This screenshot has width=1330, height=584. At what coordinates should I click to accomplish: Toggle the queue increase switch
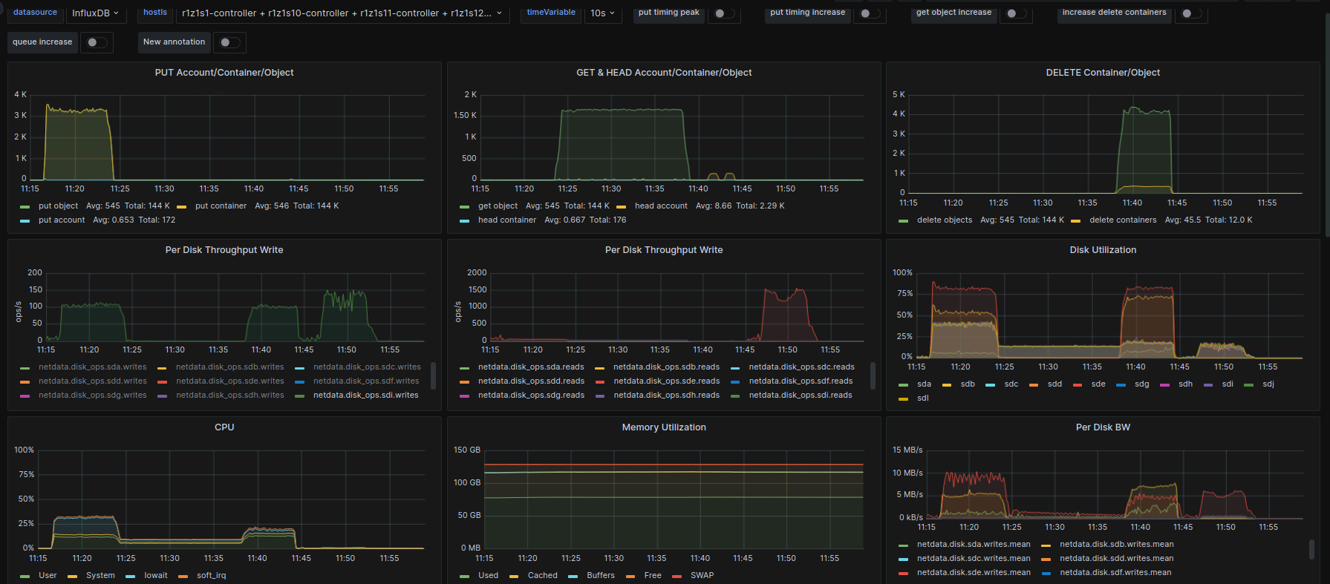coord(97,42)
